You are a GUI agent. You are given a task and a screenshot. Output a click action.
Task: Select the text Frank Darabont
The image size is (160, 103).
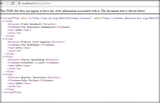click(31, 24)
